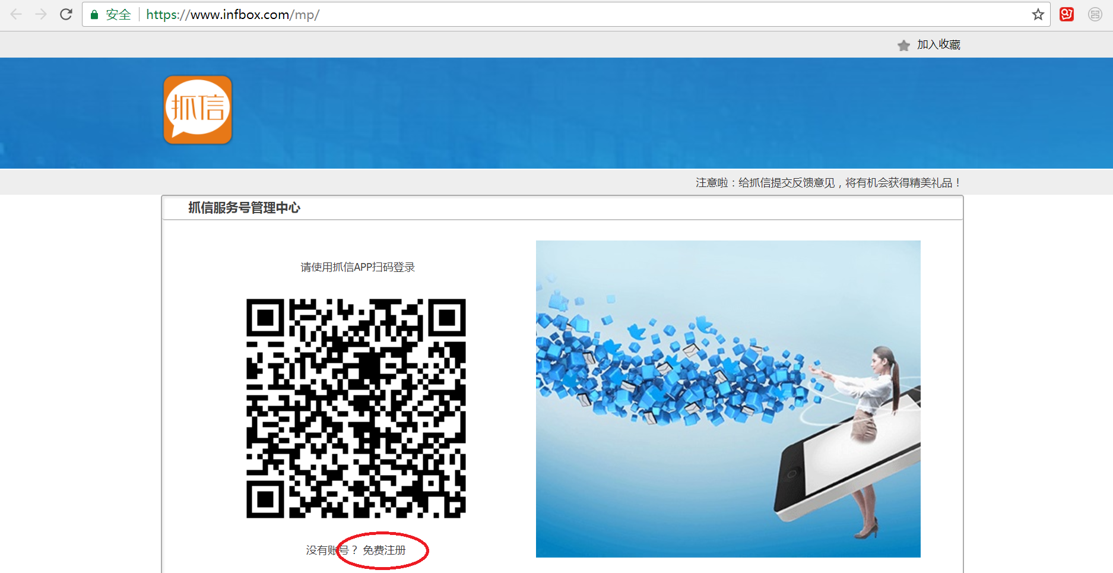Click the login QR code
1113x573 pixels.
click(356, 409)
